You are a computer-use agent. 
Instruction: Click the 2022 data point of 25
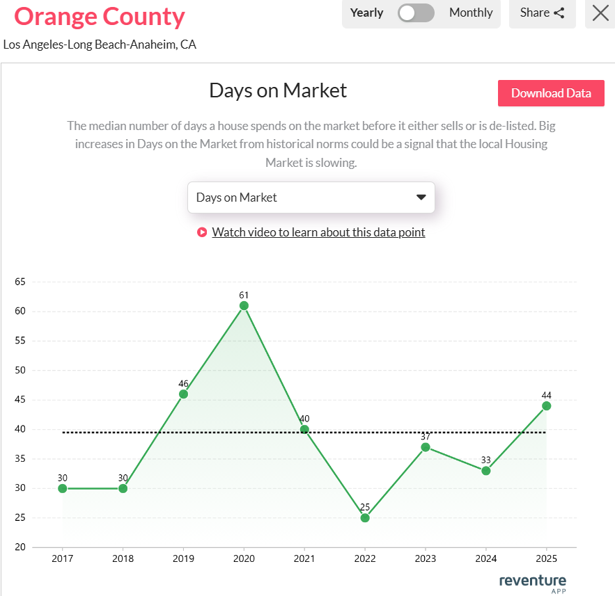[365, 518]
